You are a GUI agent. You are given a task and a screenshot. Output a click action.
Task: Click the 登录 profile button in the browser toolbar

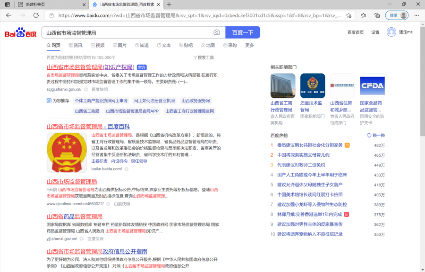[x=397, y=16]
